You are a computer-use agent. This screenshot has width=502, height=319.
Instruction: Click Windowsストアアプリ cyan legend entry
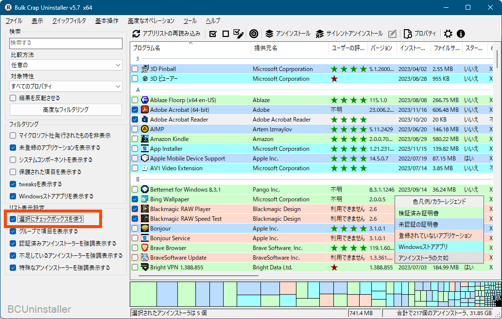[x=439, y=247]
